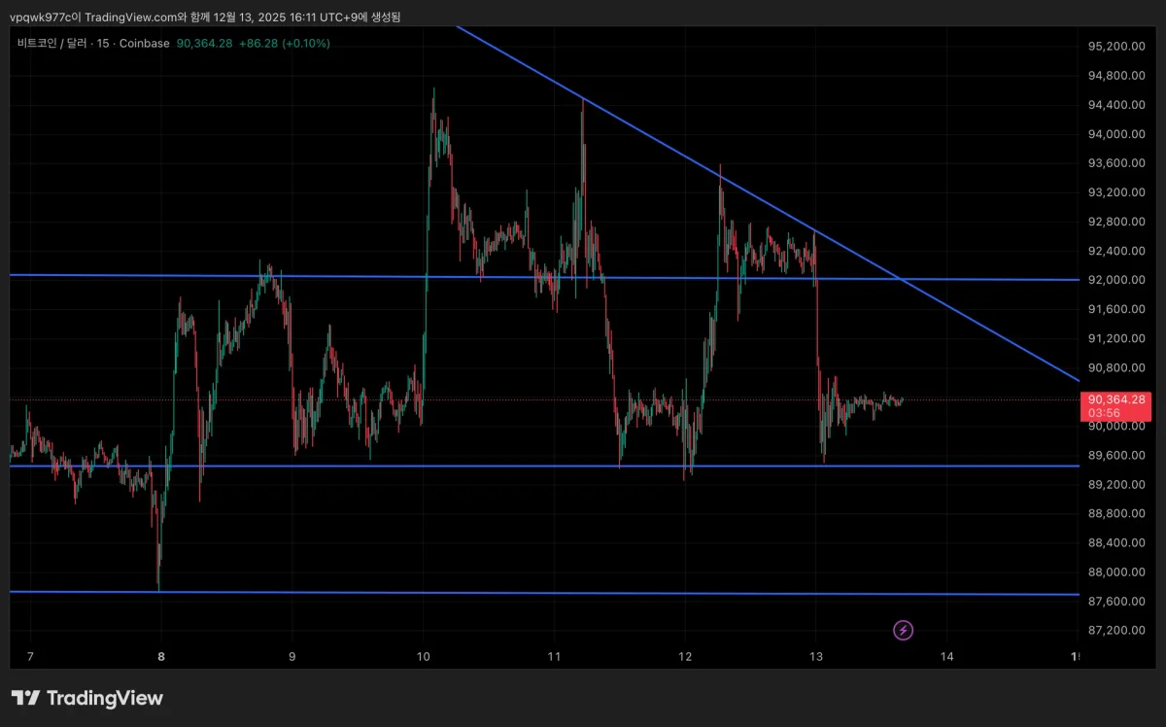Click the 87,200.00 price axis label
The height and width of the screenshot is (727, 1166).
(x=1115, y=630)
